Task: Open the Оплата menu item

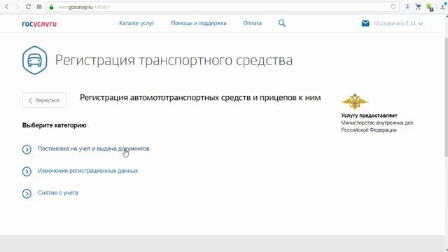Action: [252, 23]
